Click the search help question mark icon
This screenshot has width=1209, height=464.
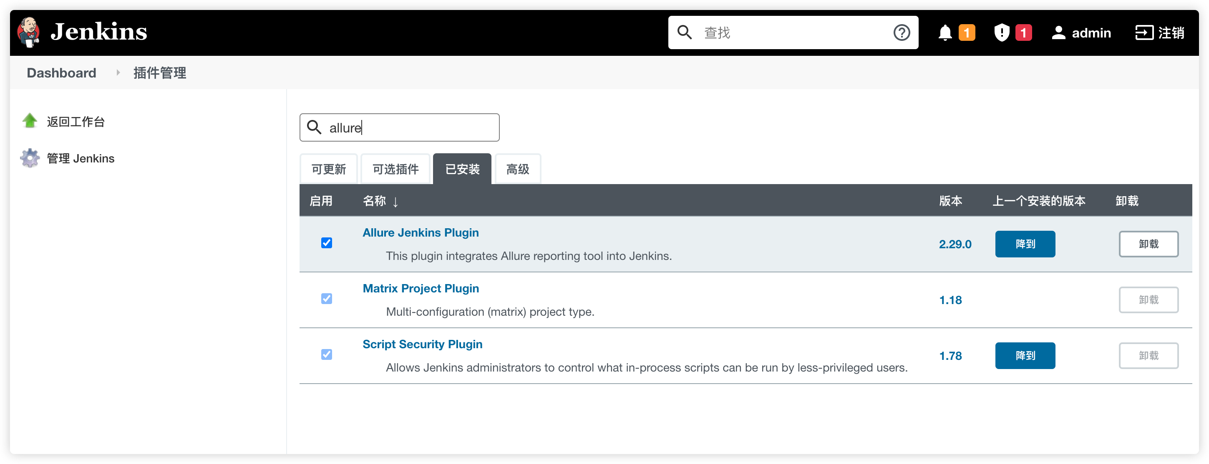point(901,33)
